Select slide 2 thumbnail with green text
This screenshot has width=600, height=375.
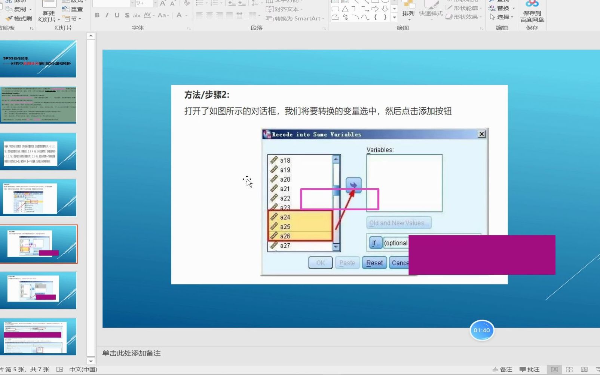coord(38,105)
